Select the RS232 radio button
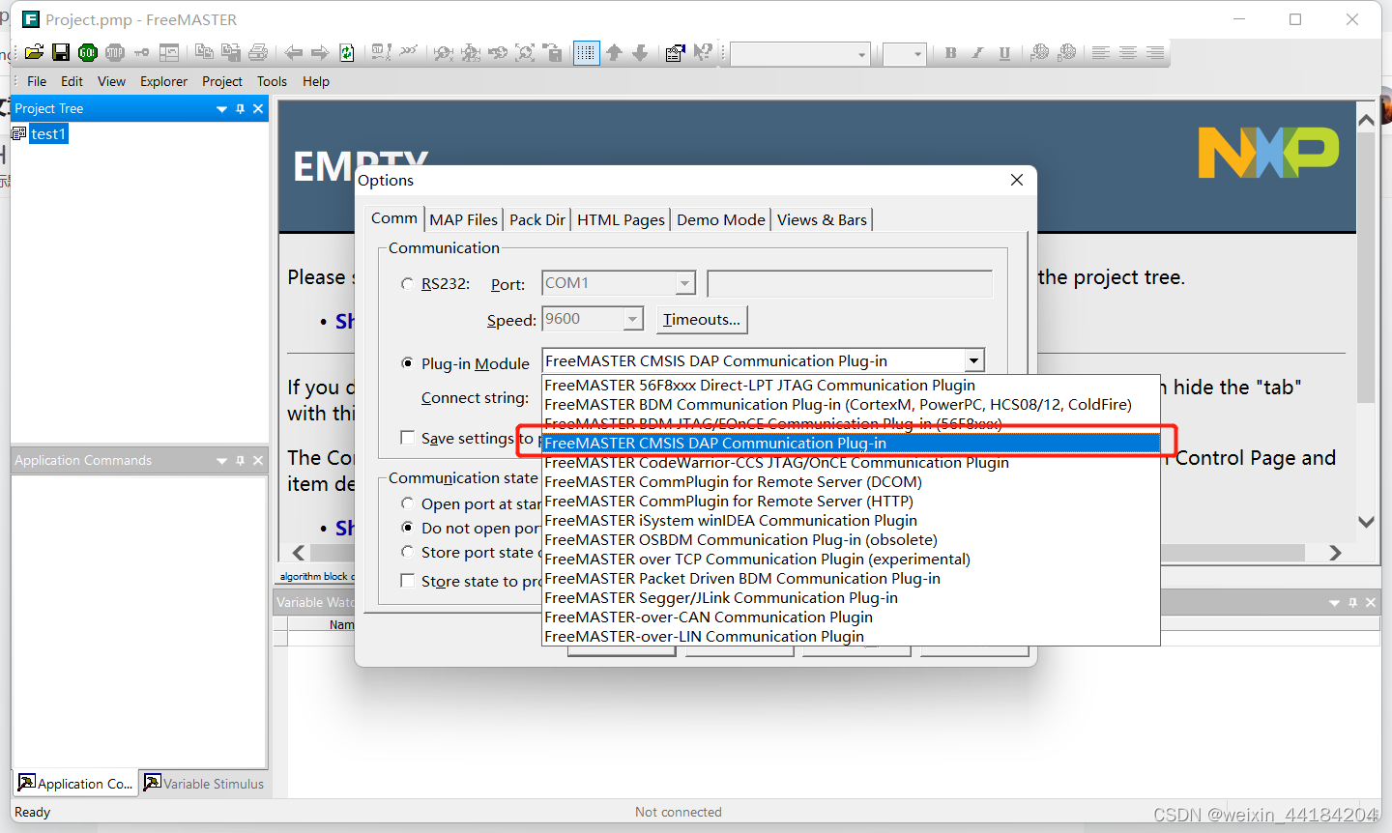 [x=407, y=284]
